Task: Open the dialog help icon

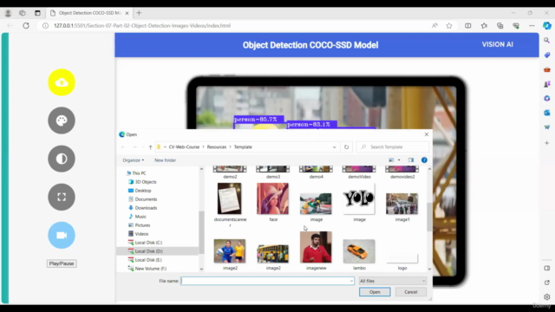Action: (424, 160)
